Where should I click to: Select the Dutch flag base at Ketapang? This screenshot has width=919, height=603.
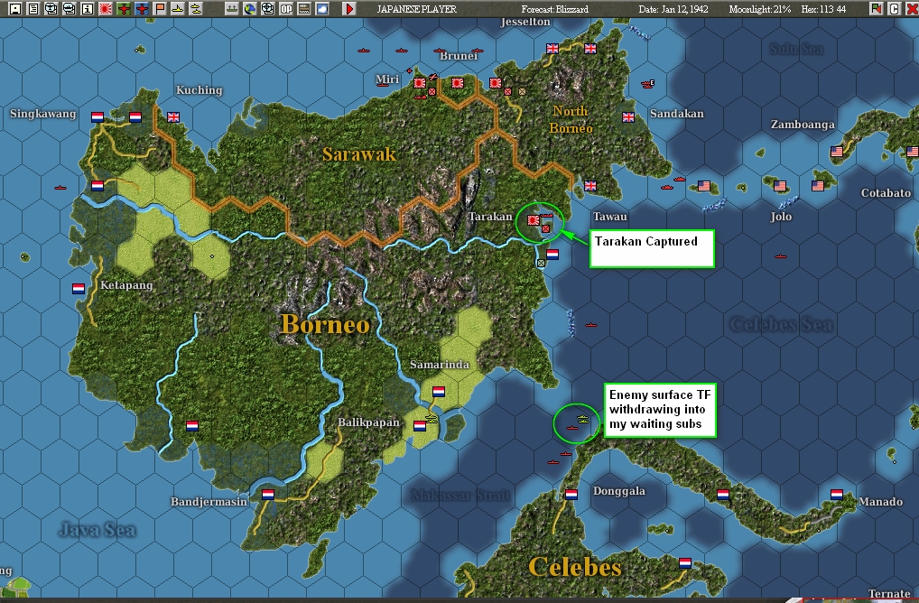click(79, 288)
